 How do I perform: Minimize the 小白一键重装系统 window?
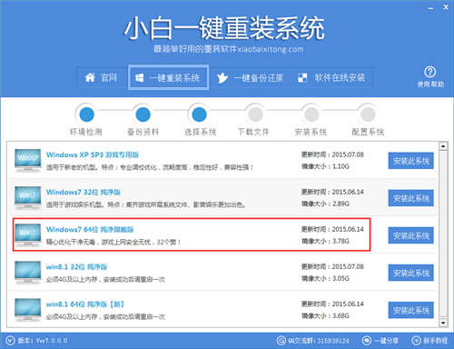[430, 8]
